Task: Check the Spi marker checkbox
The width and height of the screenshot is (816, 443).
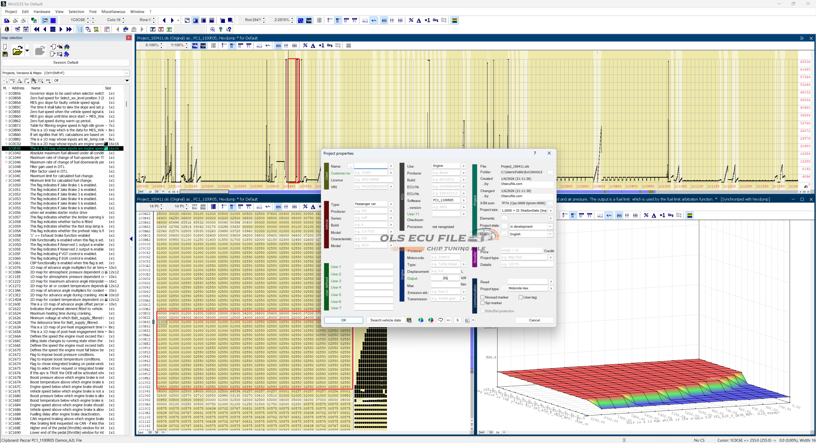Action: [x=483, y=303]
